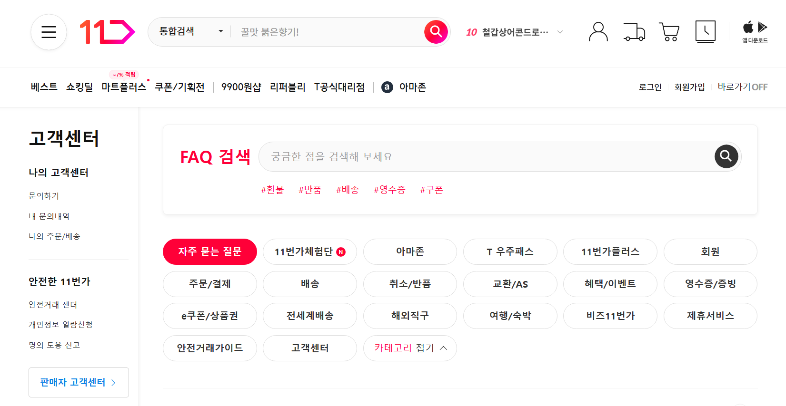Screen dimensions: 786x406
Task: Click the pink search magnifier button
Action: 436,32
